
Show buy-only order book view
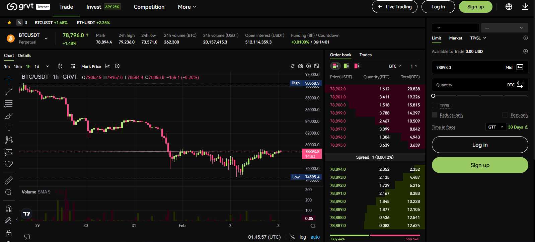(x=346, y=66)
